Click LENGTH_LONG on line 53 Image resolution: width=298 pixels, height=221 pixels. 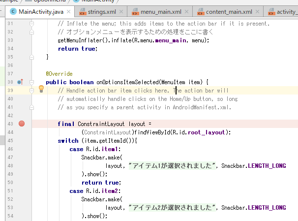267,208
